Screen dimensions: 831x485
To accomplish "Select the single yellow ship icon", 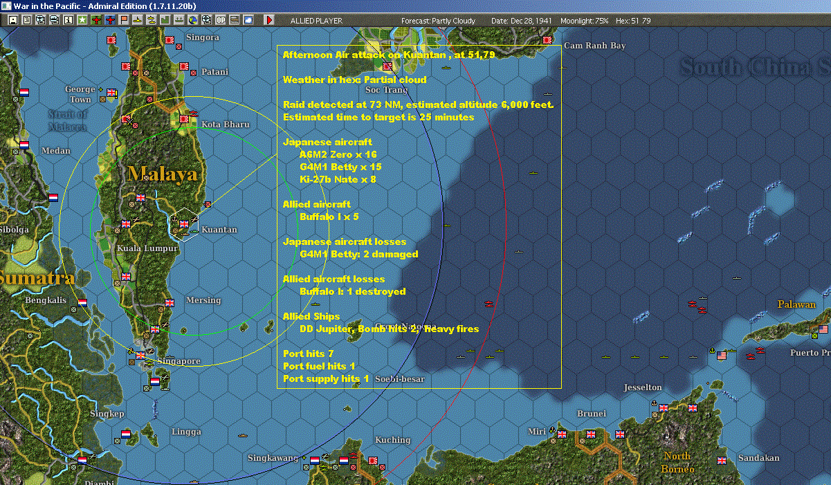I will click(138, 20).
